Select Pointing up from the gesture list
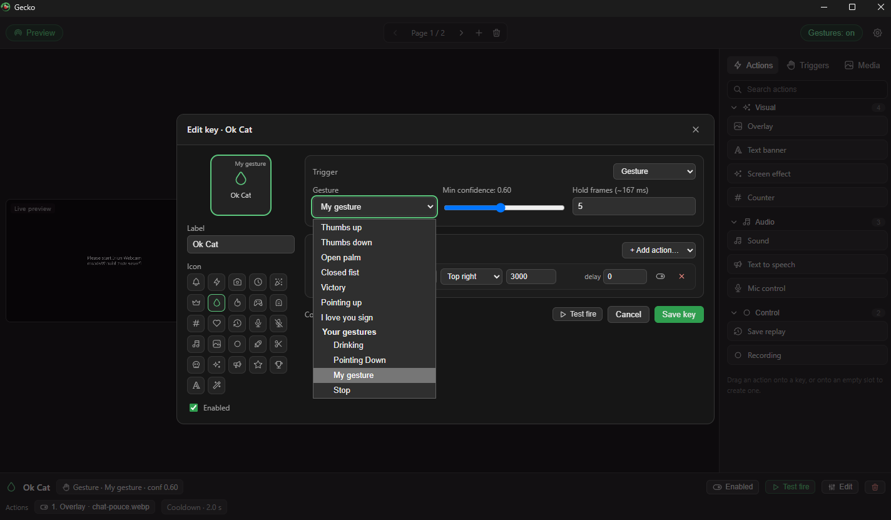 click(x=374, y=303)
